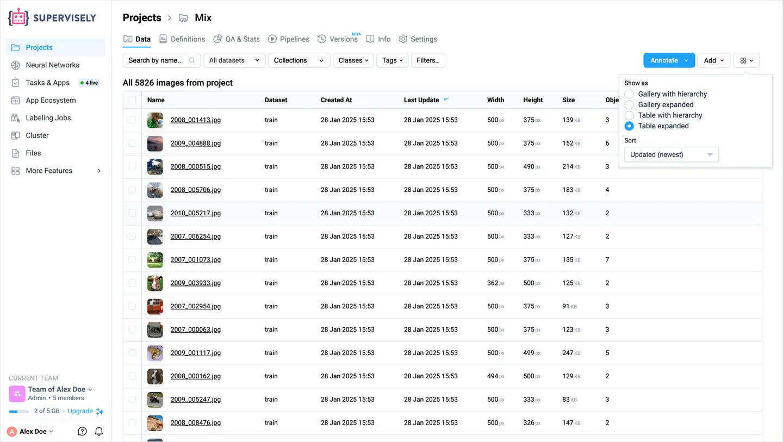This screenshot has width=783, height=442.
Task: Sort by the Width column header
Action: [x=495, y=100]
